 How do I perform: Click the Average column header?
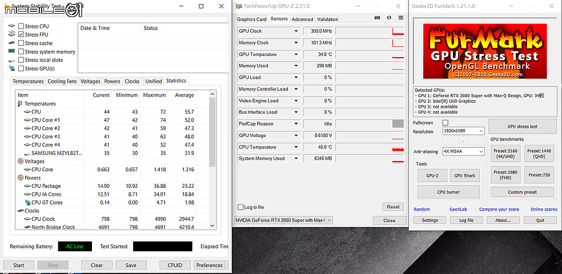[x=184, y=95]
